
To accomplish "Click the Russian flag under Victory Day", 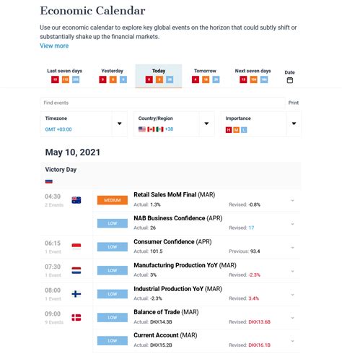I will pyautogui.click(x=49, y=181).
